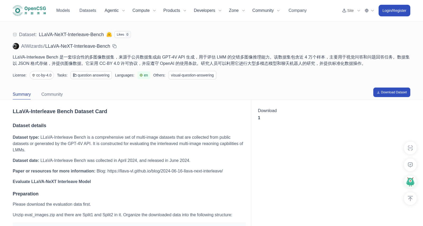This screenshot has height=226, width=423.
Task: Open the Company nav item
Action: 297,11
